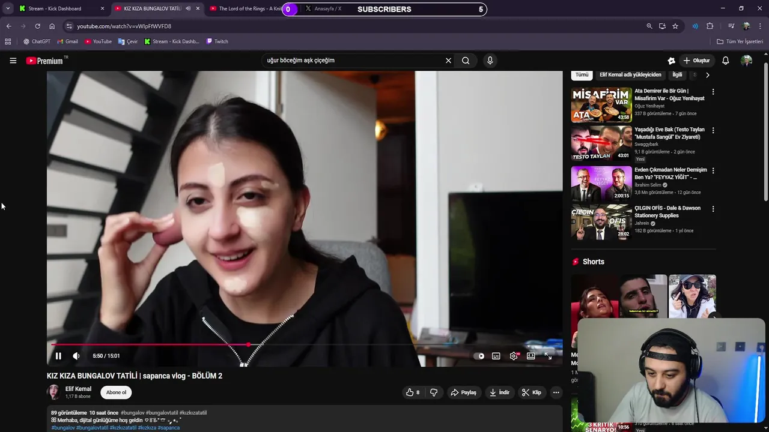The width and height of the screenshot is (769, 432).
Task: Open Elif Kemal channel name
Action: tap(78, 389)
